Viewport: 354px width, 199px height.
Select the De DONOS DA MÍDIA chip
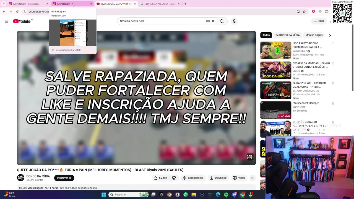point(287,35)
